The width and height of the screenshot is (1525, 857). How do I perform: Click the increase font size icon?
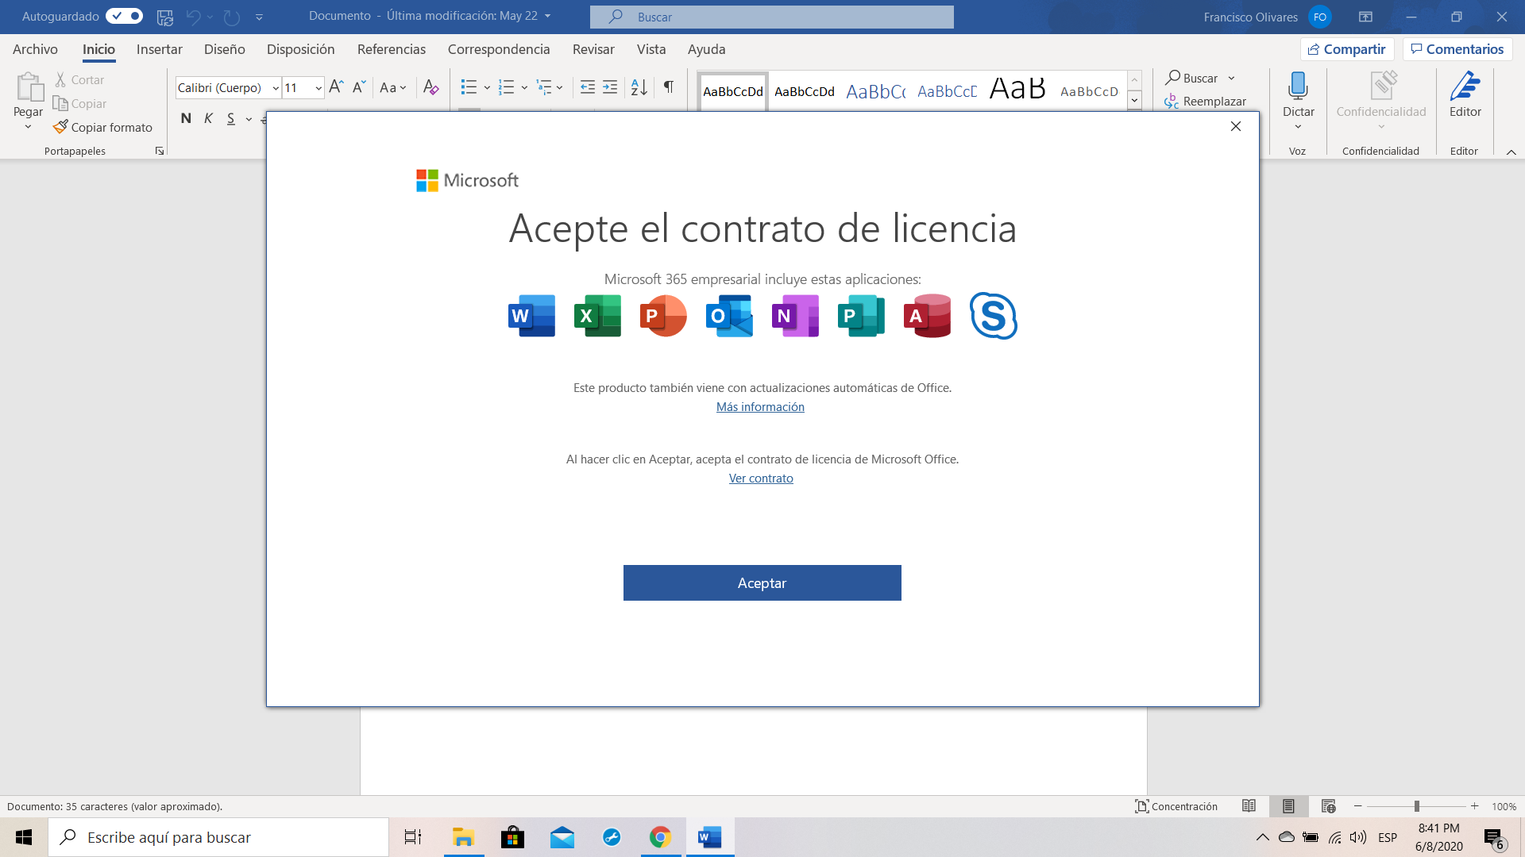coord(336,87)
